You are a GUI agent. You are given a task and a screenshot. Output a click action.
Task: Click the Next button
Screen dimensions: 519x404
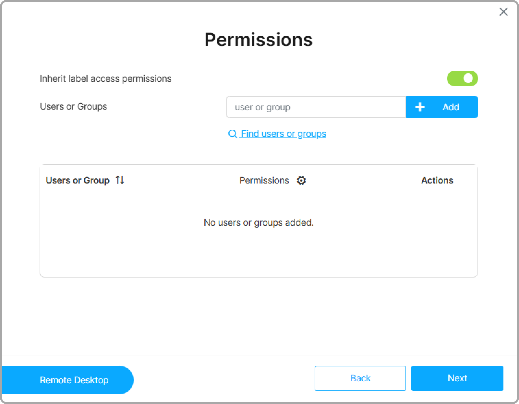click(x=457, y=378)
